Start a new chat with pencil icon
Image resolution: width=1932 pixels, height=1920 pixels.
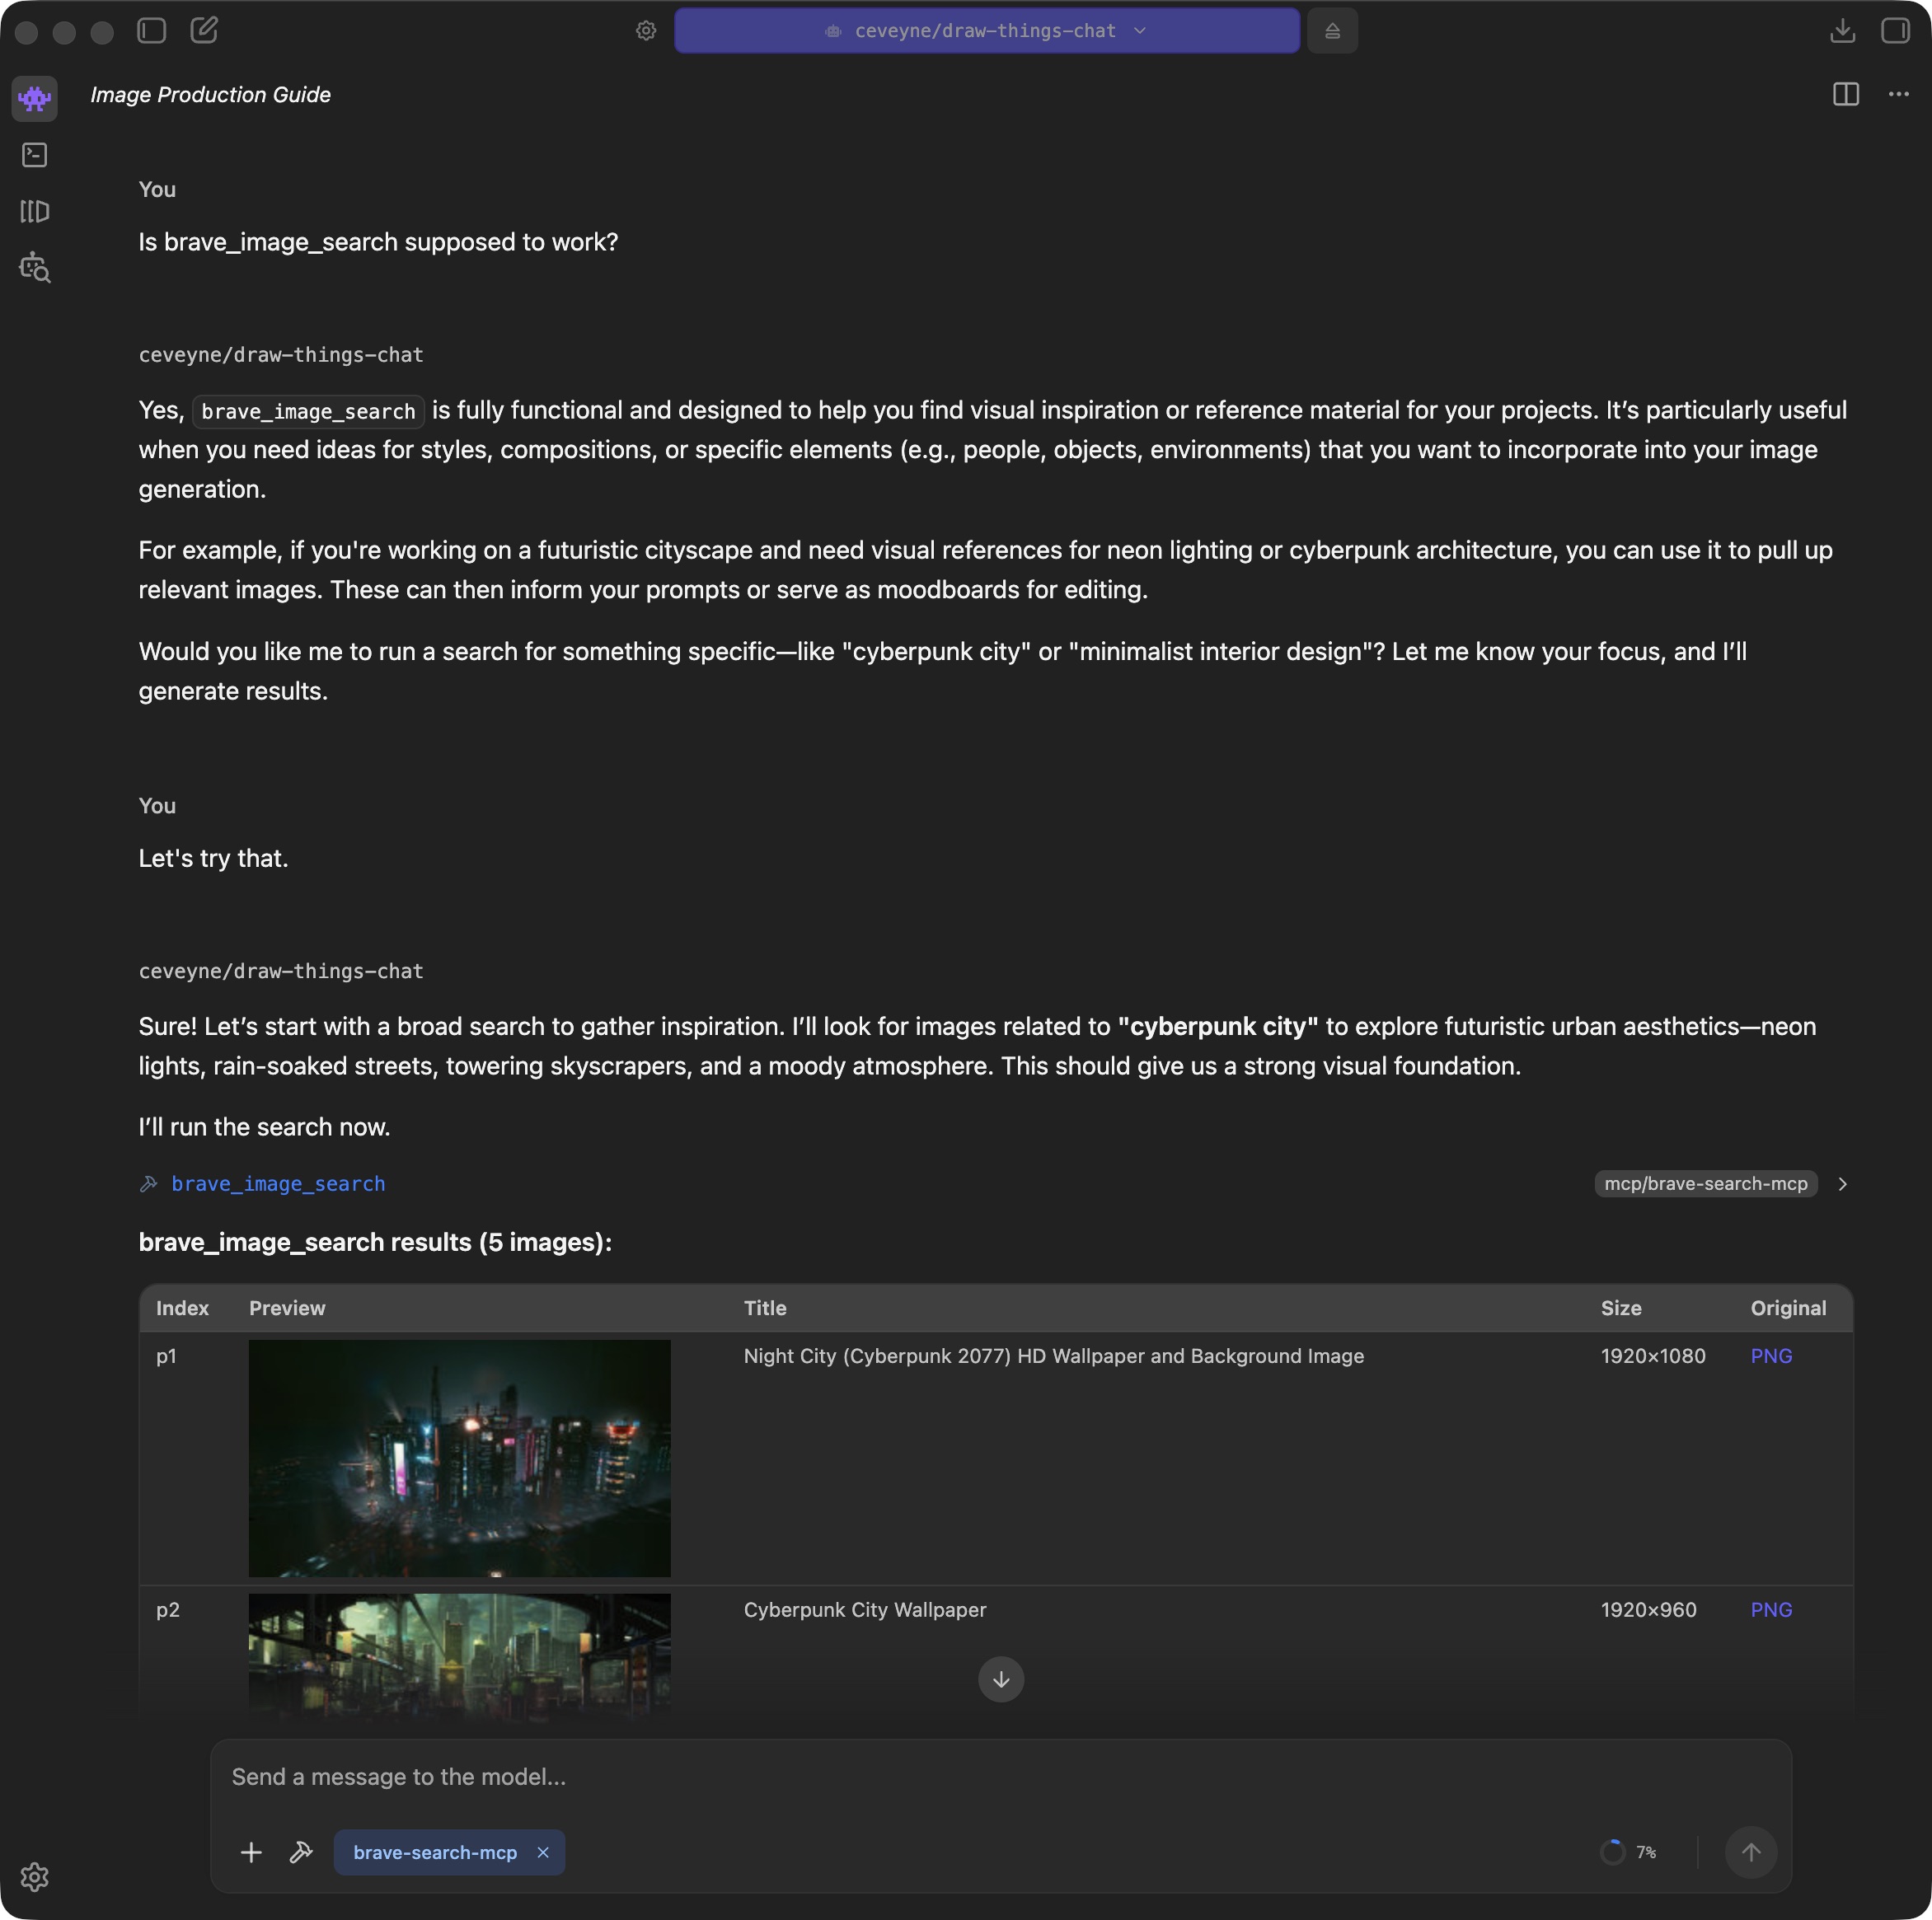(204, 30)
